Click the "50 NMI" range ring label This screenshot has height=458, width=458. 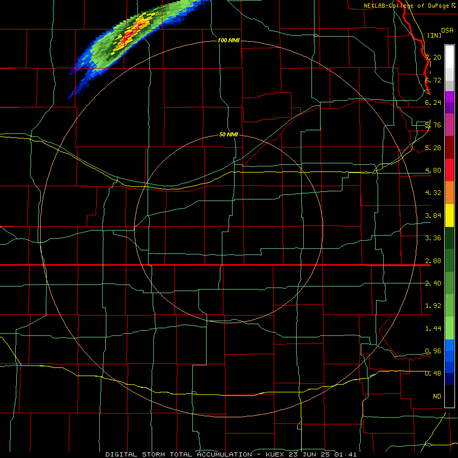[228, 135]
